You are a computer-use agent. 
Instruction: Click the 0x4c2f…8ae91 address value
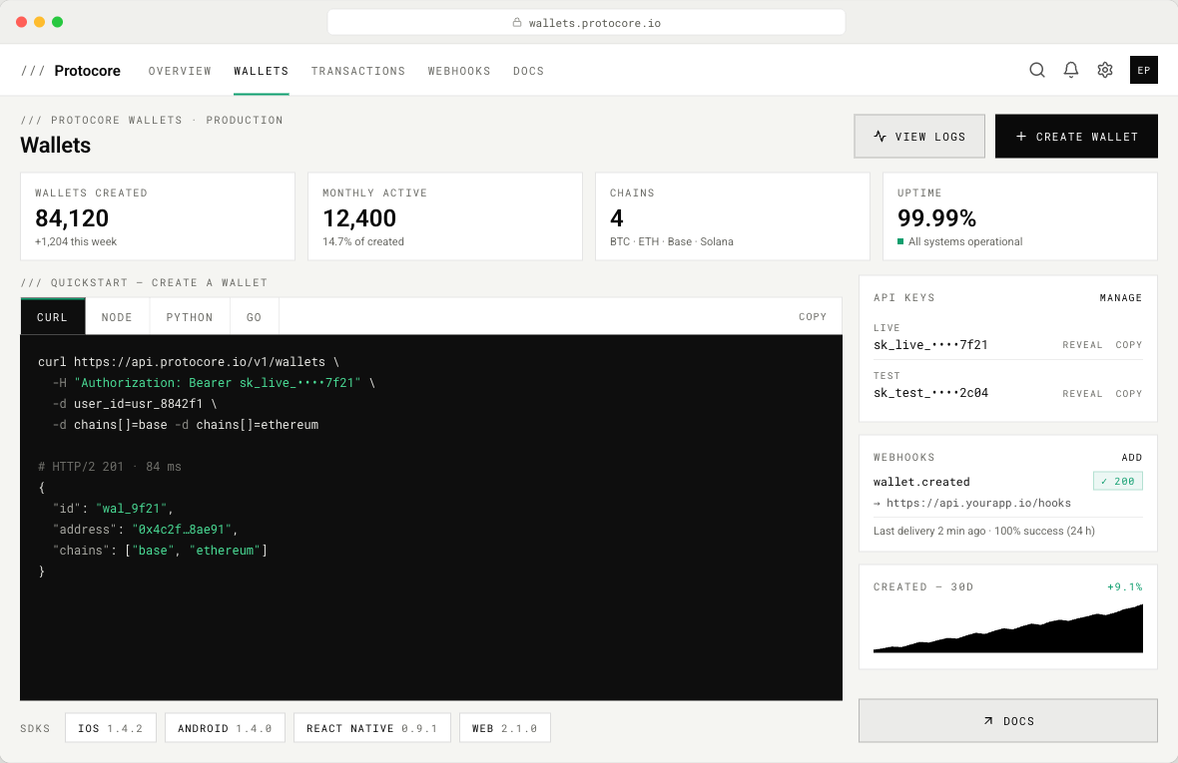point(182,530)
